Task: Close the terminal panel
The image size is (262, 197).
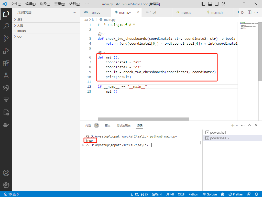Action: 256,125
